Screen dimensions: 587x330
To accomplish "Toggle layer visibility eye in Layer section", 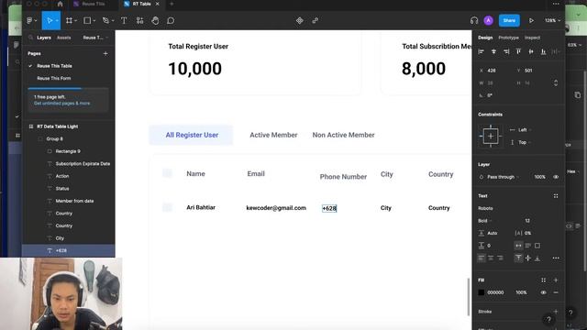I will pyautogui.click(x=556, y=177).
